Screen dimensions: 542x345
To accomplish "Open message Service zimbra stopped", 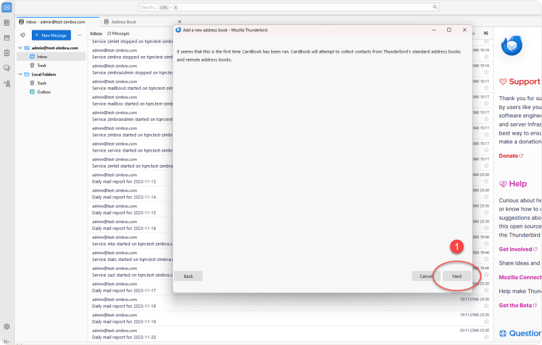I will click(x=131, y=54).
